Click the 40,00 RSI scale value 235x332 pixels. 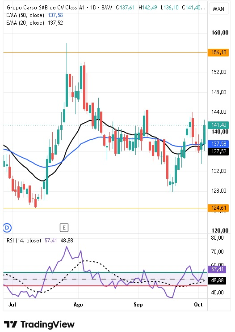[x=217, y=293]
